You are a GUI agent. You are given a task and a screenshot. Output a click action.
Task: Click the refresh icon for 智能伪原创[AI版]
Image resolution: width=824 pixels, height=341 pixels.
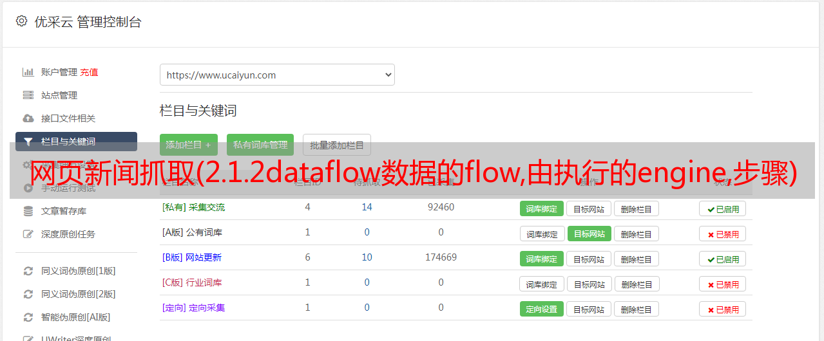28,317
